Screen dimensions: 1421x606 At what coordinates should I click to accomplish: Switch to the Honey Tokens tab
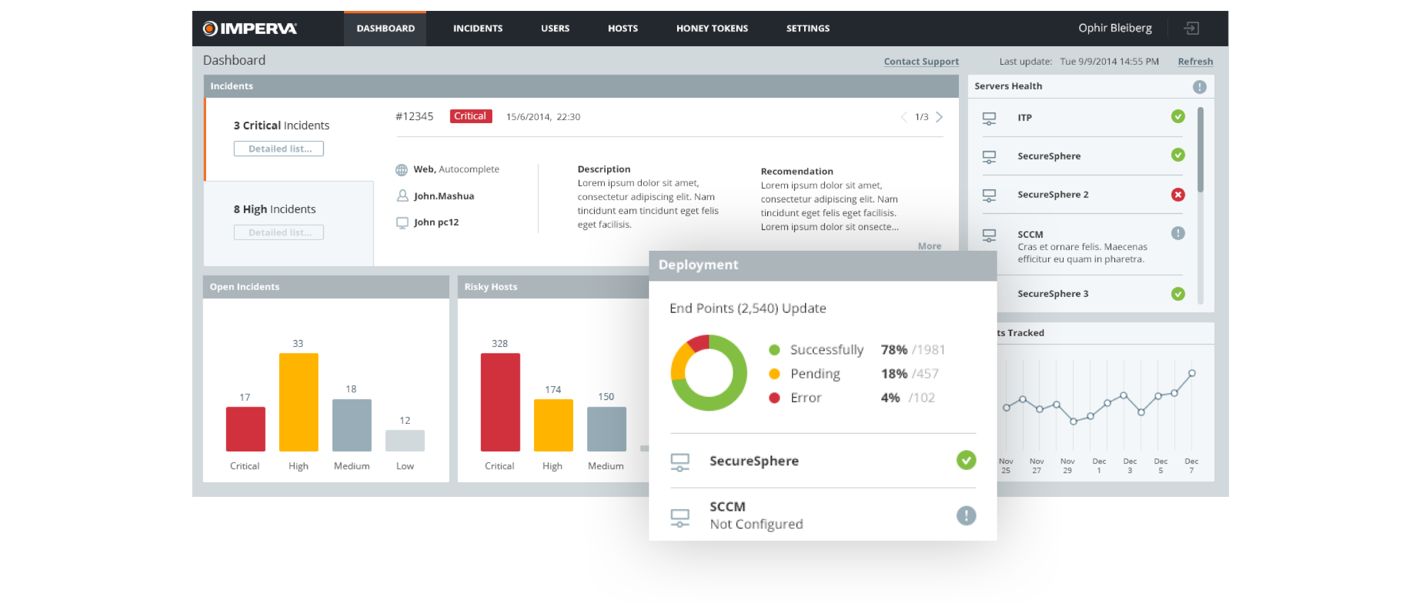point(712,28)
